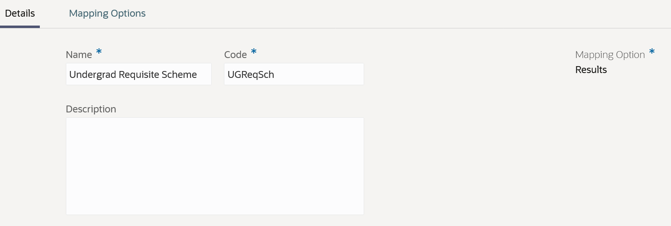Screen dimensions: 671x226
Task: Click the required asterisk beside Code
Action: (254, 52)
